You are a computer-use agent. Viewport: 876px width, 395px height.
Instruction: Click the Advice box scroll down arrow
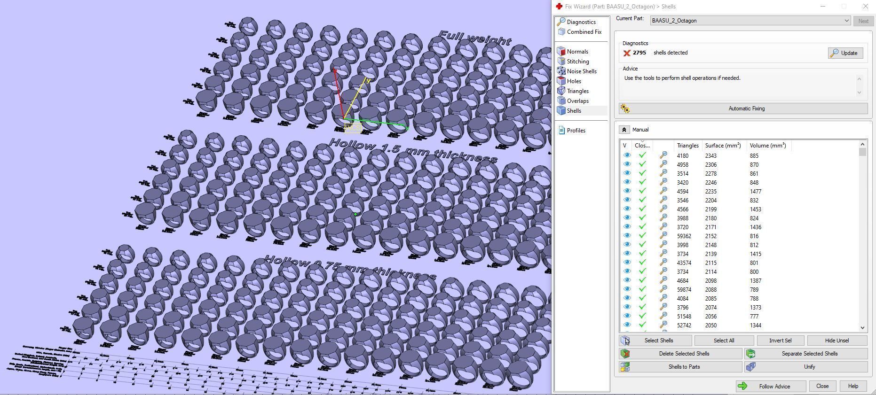coord(860,93)
